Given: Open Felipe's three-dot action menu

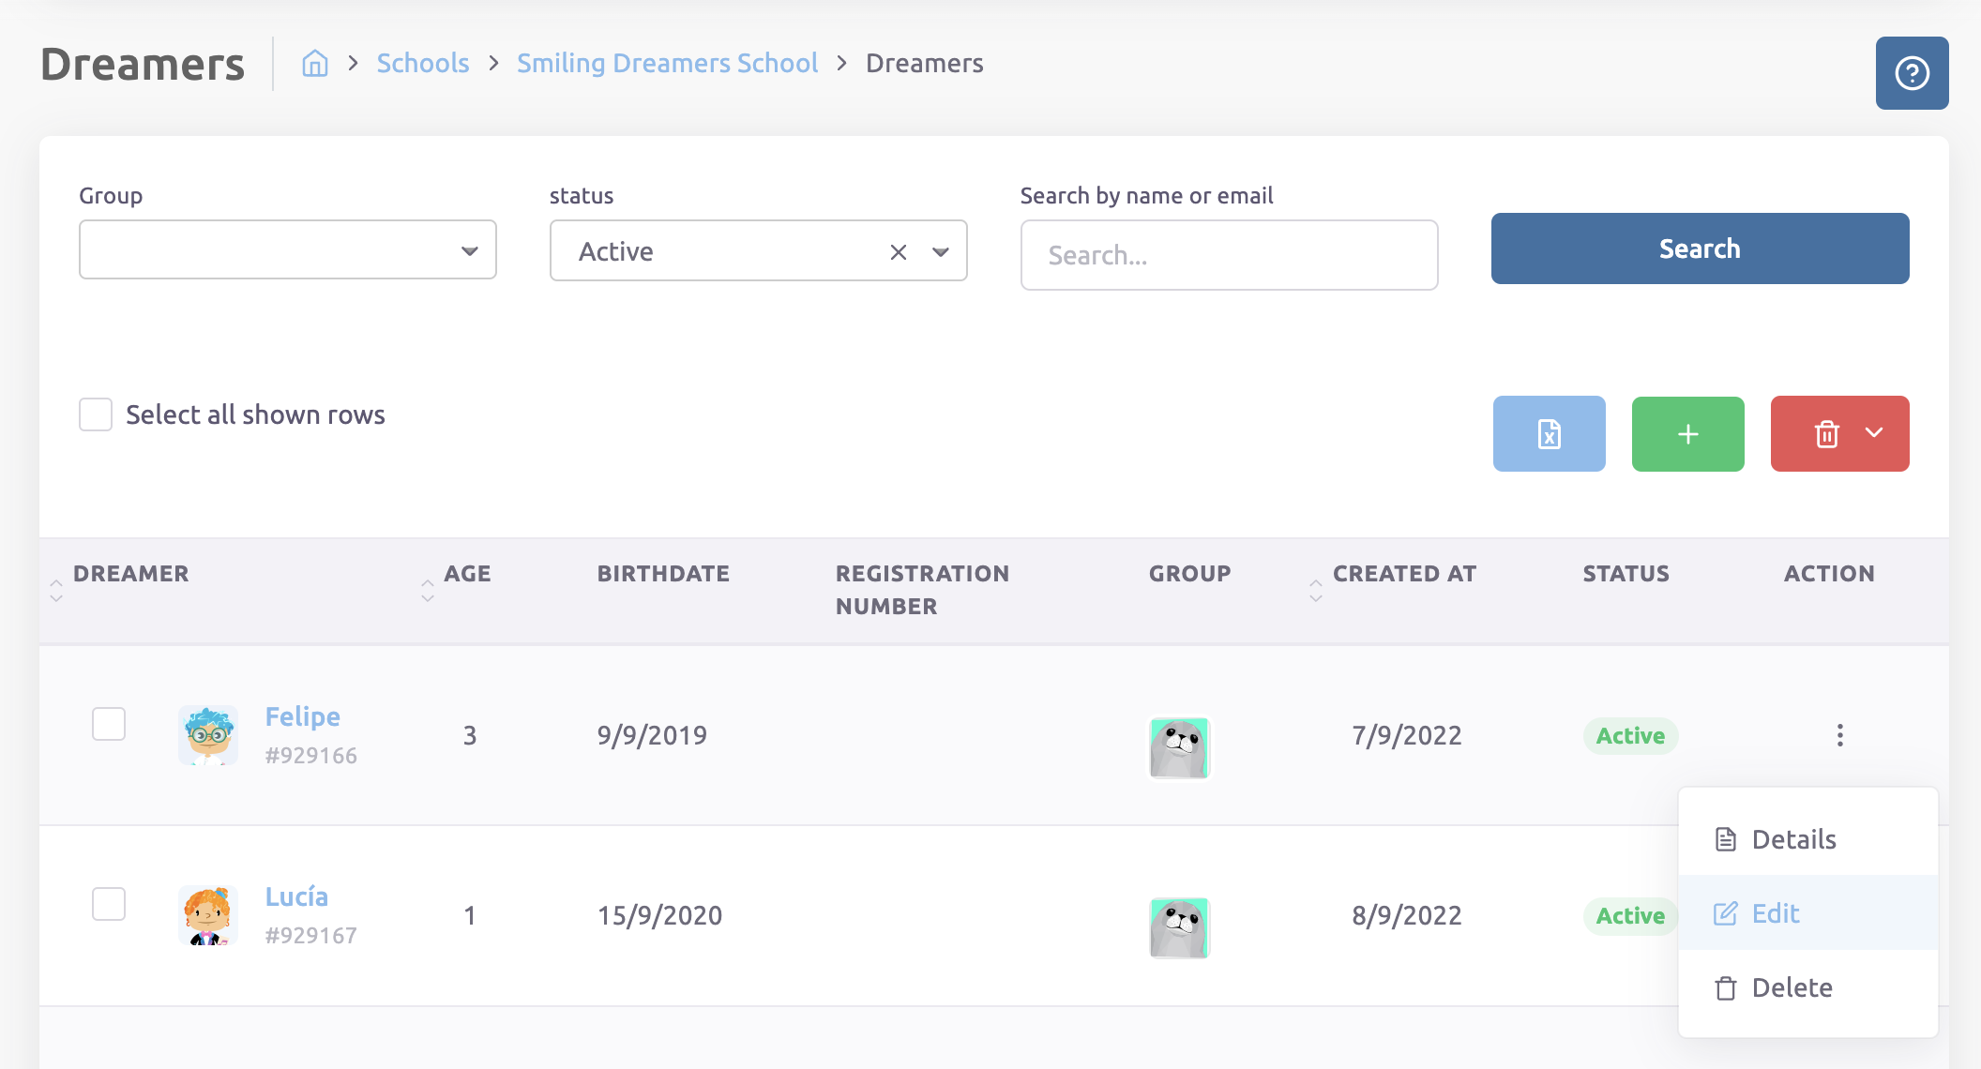Looking at the screenshot, I should tap(1839, 735).
